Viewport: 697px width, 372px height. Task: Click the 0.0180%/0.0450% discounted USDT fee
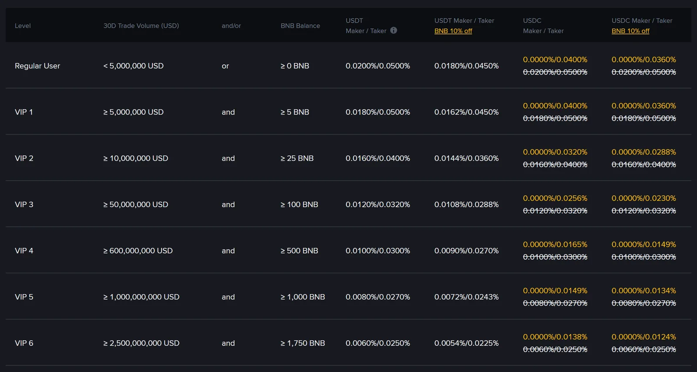click(467, 66)
